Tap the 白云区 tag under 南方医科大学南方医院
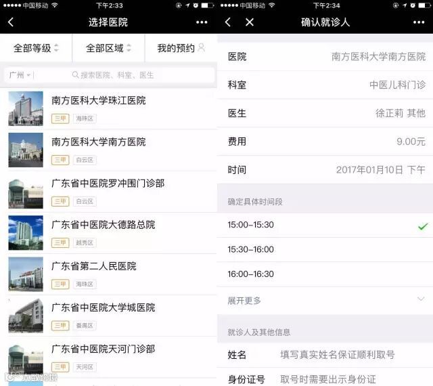This screenshot has width=433, height=386. coord(85,160)
